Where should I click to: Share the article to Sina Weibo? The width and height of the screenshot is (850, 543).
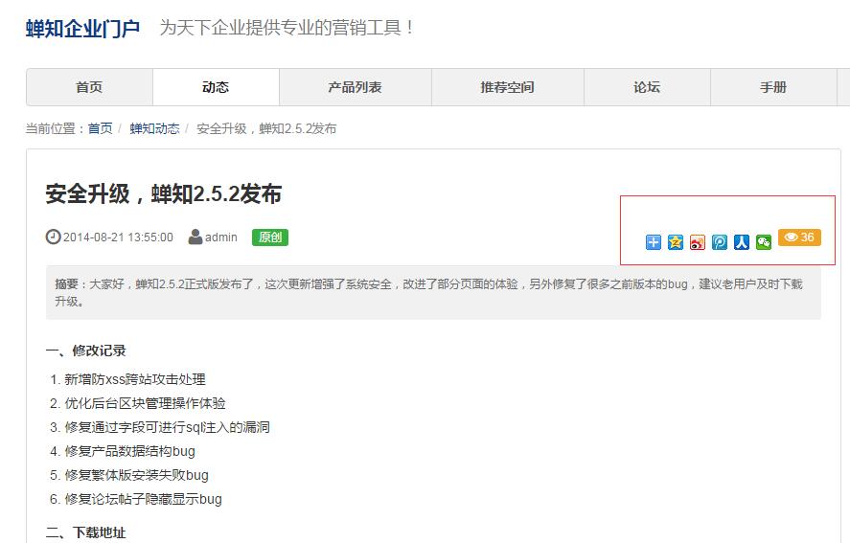[697, 242]
